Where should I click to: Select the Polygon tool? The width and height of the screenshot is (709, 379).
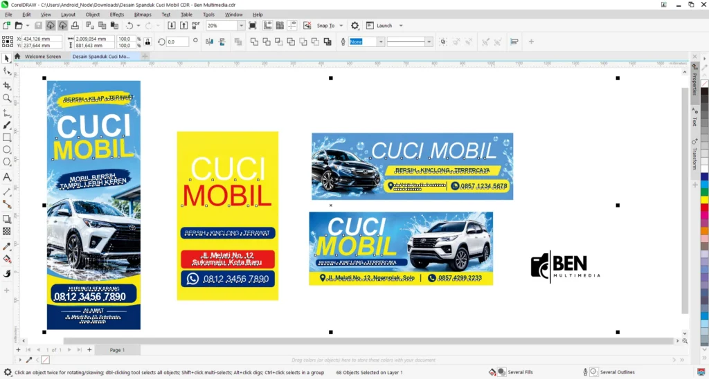click(6, 162)
